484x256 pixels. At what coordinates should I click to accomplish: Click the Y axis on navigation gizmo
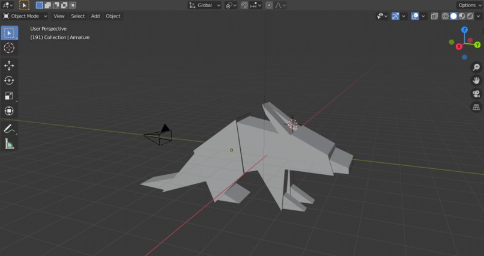click(x=477, y=45)
